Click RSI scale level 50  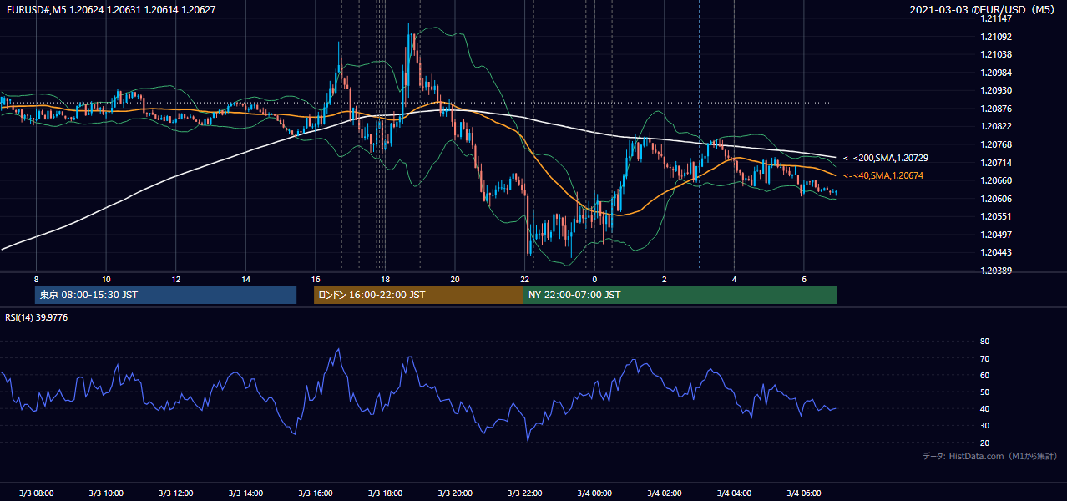pos(984,392)
